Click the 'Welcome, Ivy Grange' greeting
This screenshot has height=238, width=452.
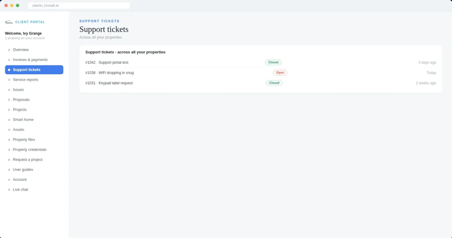(x=23, y=33)
